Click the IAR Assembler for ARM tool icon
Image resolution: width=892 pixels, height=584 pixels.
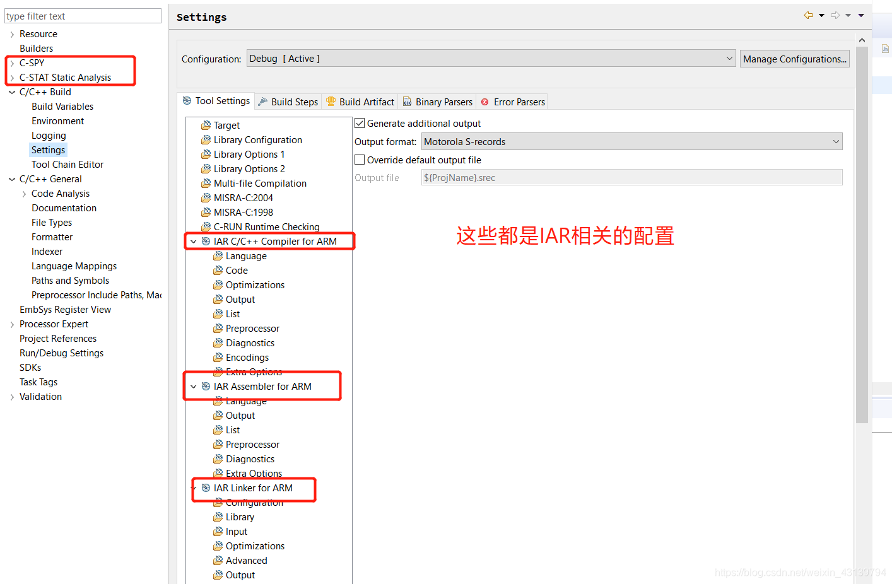[206, 387]
